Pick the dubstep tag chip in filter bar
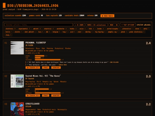This screenshot has height=116, width=155. 89,32
